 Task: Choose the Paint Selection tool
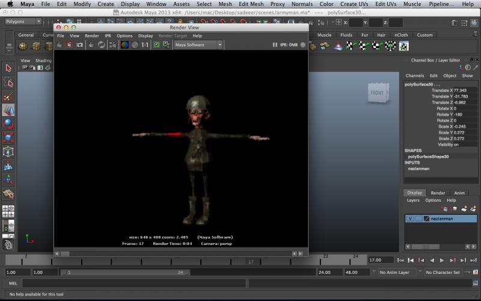[8, 96]
